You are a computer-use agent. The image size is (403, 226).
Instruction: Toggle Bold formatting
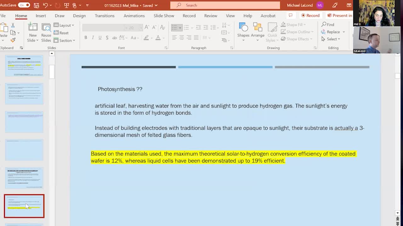pos(86,38)
